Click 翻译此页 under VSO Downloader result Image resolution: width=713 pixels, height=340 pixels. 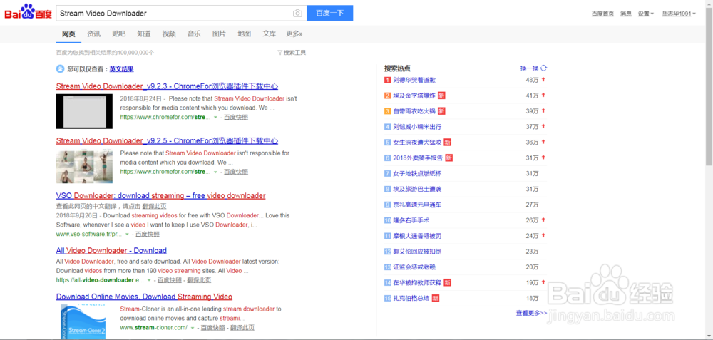click(x=154, y=207)
